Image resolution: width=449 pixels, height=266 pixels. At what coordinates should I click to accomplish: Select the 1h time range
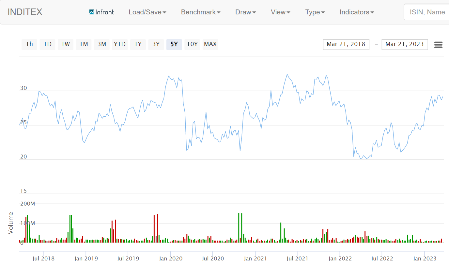(x=29, y=44)
